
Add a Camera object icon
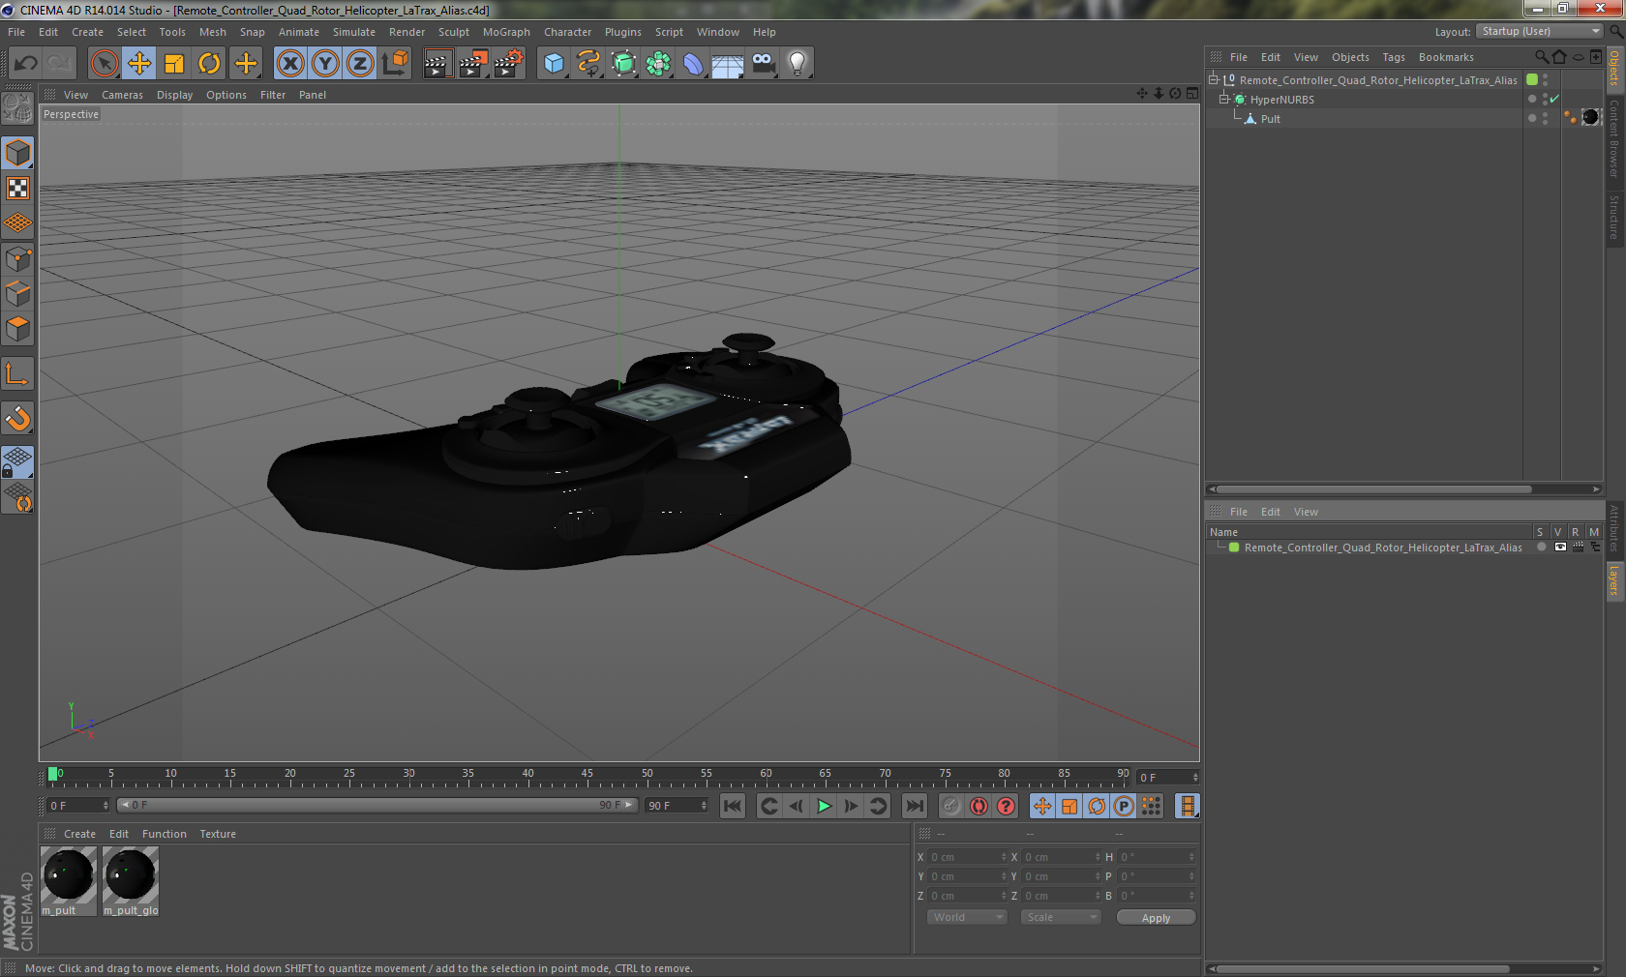point(764,64)
